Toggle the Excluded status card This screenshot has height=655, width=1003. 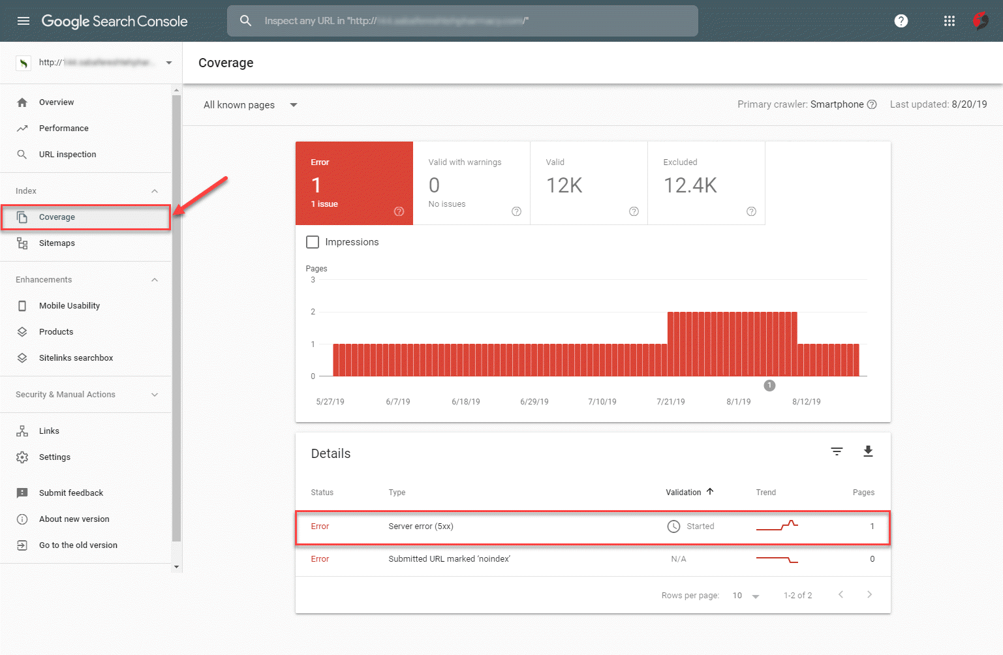coord(705,183)
